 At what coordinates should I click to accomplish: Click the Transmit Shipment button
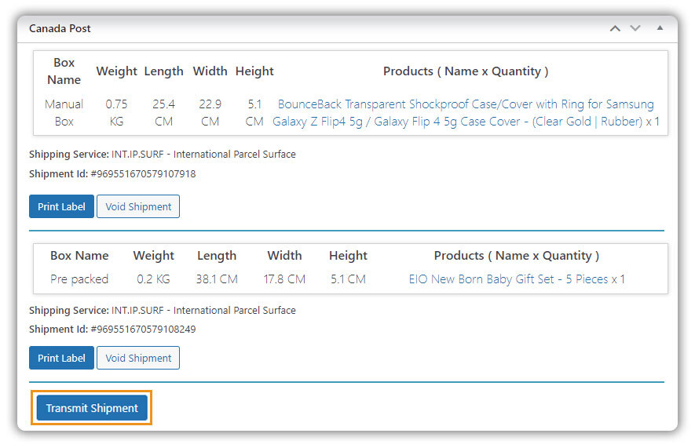click(92, 408)
